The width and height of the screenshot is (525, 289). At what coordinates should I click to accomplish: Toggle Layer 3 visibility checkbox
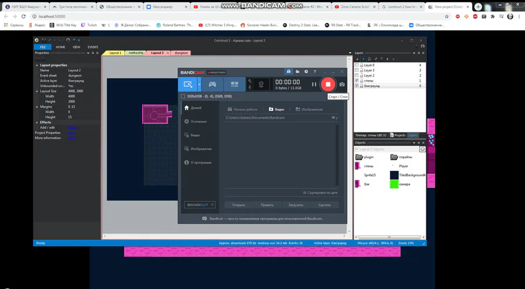356,71
